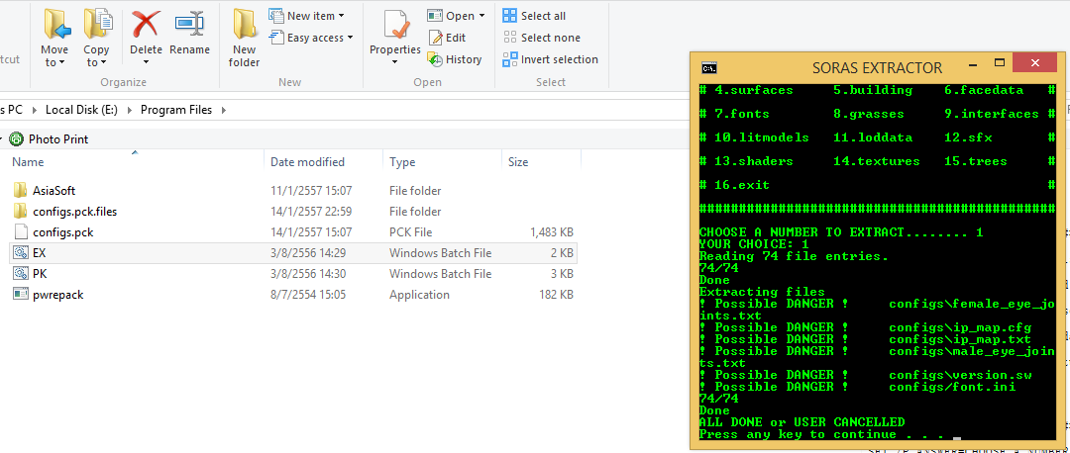Click the Move to ribbon icon
1070x453 pixels.
pos(56,24)
